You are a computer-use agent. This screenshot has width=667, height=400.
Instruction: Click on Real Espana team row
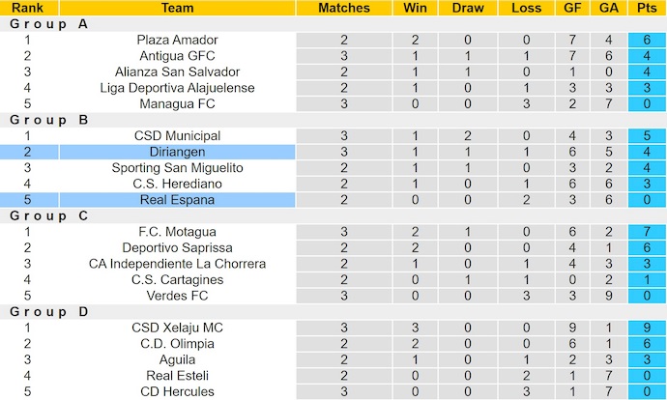click(x=177, y=200)
